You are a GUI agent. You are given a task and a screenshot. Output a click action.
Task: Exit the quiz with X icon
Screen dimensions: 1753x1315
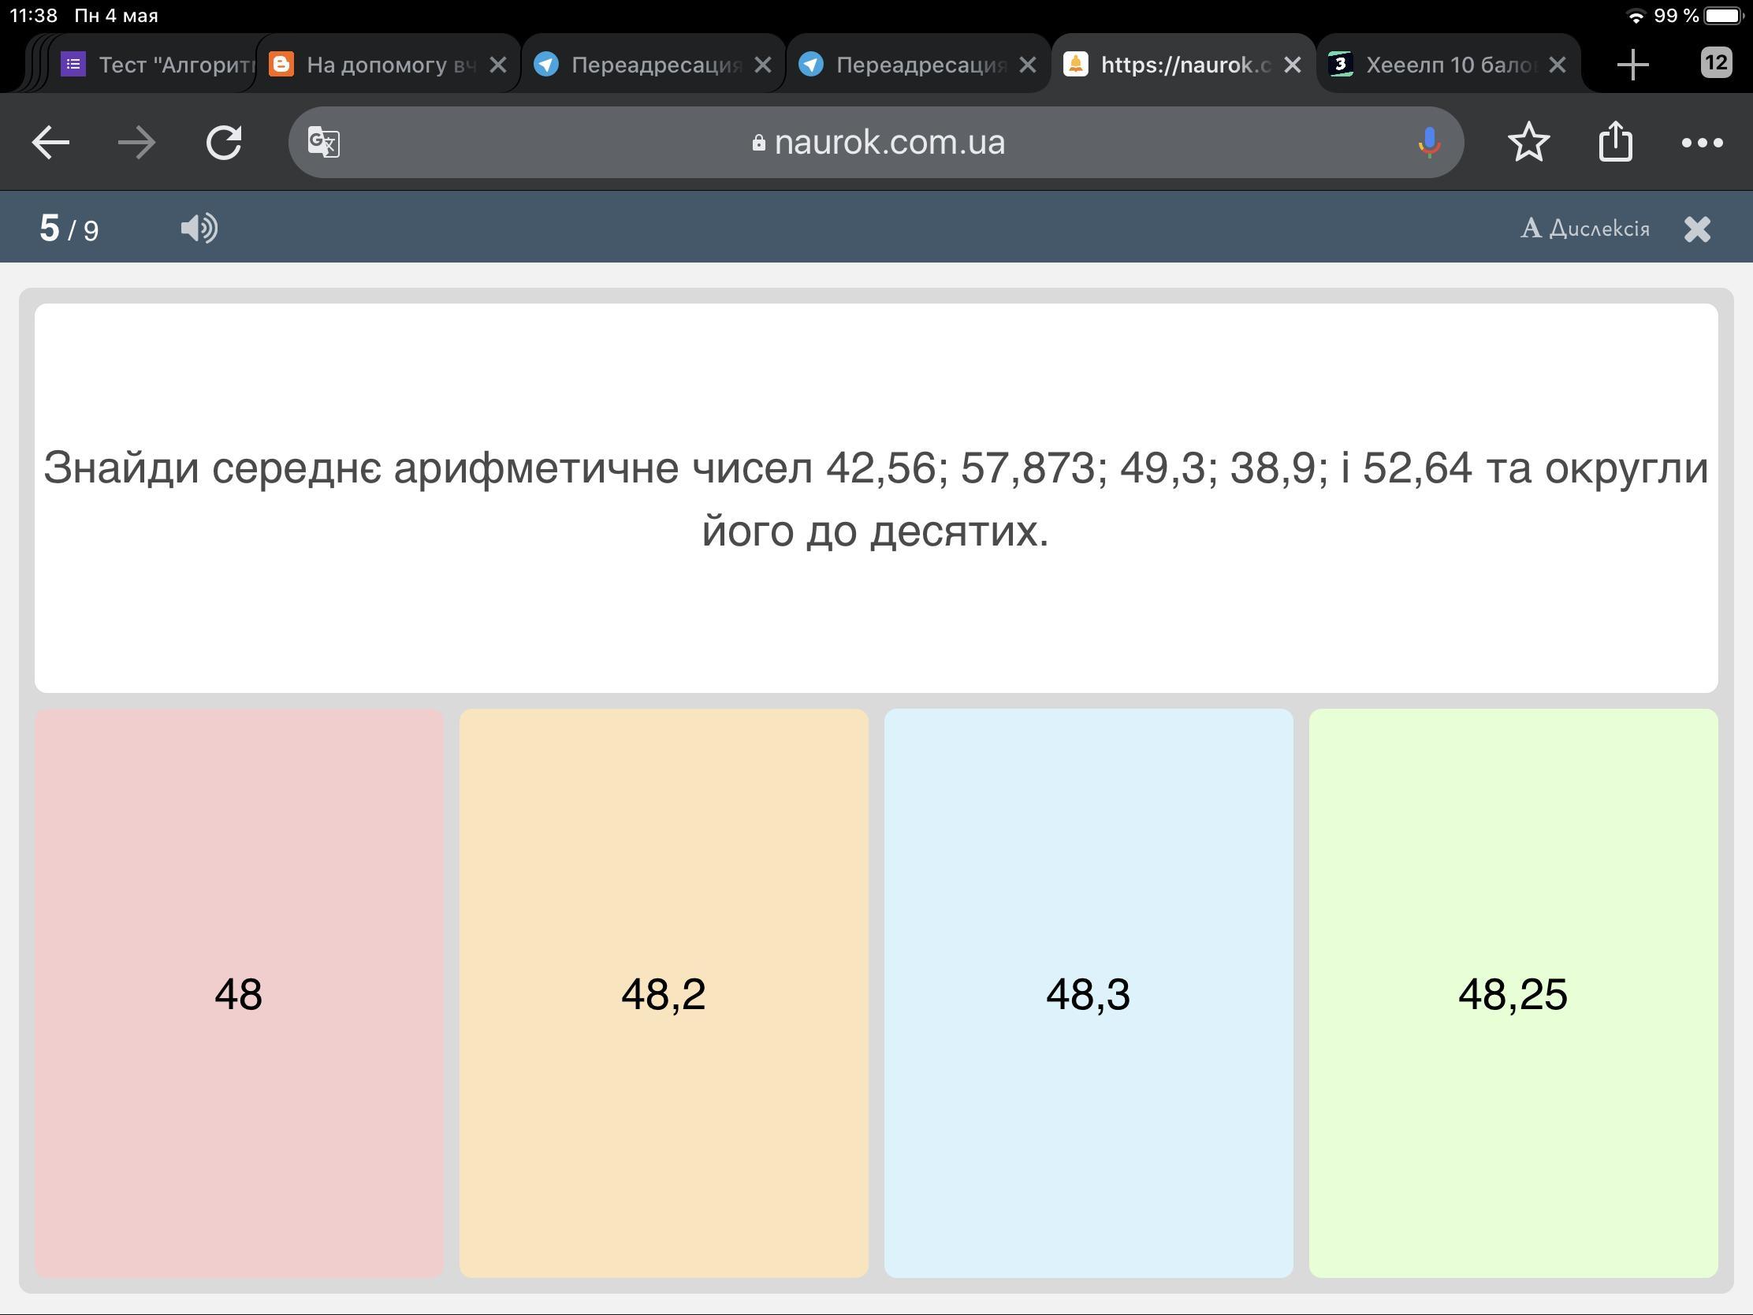click(x=1698, y=229)
